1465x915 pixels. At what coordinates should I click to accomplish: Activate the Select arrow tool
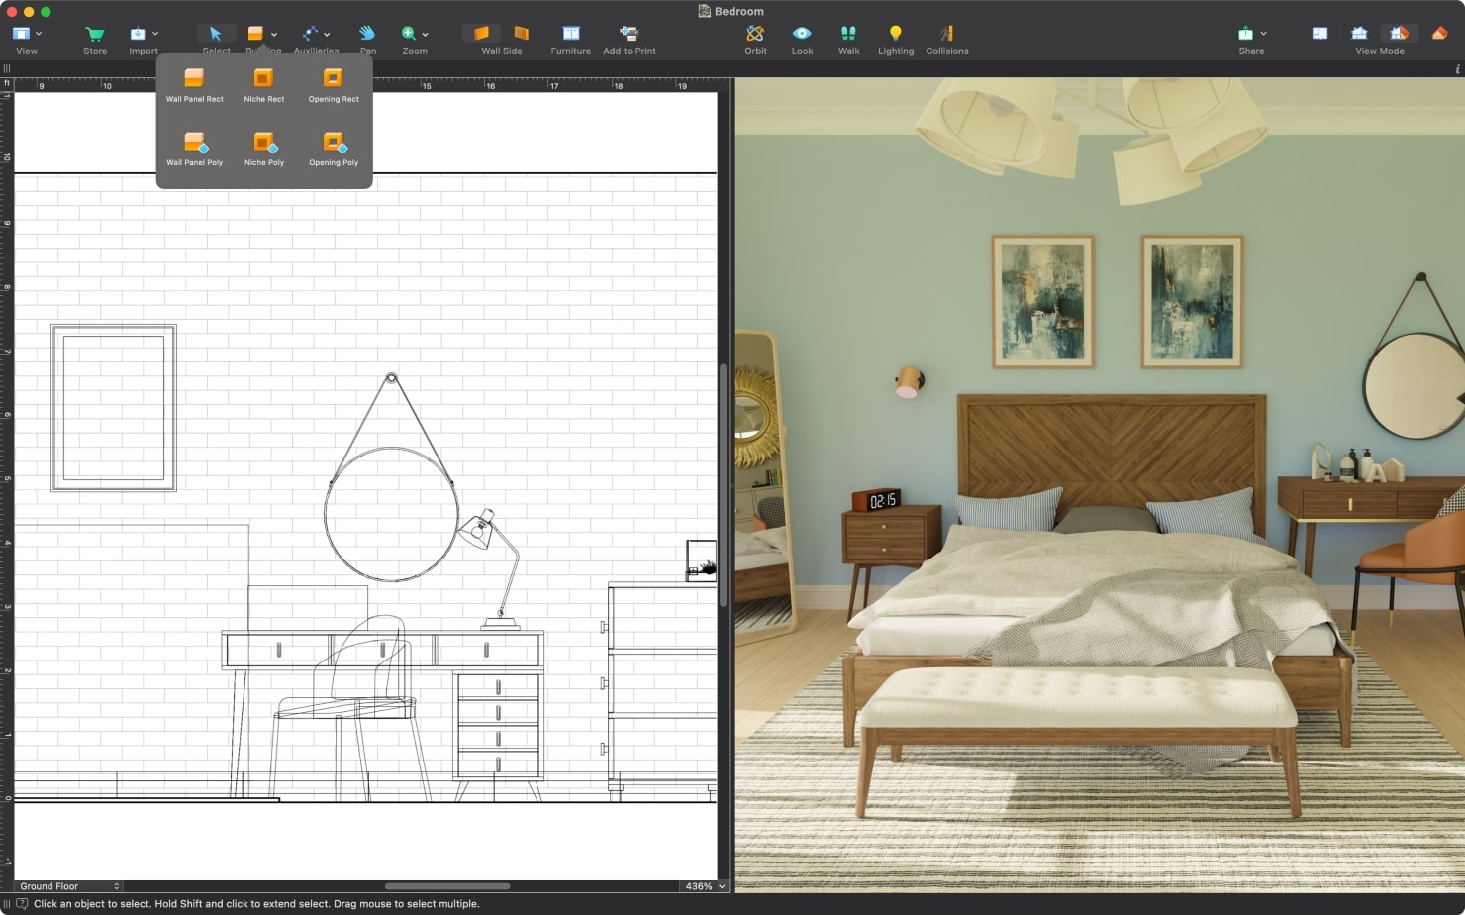coord(216,34)
